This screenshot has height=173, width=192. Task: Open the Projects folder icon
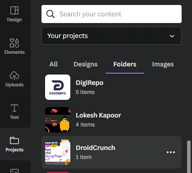pos(14,140)
